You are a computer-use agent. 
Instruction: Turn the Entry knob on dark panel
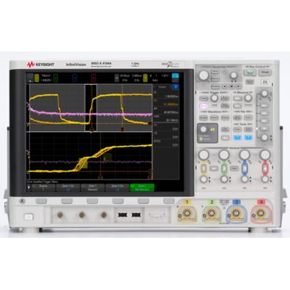(x=204, y=129)
